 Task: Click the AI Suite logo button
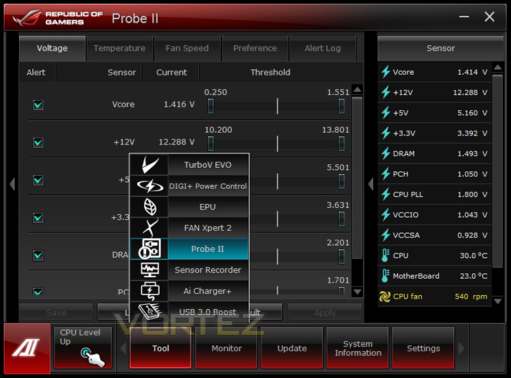(27, 348)
